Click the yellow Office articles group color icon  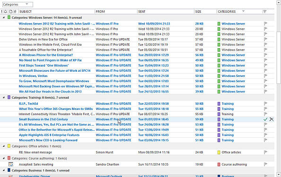[x=9, y=146]
